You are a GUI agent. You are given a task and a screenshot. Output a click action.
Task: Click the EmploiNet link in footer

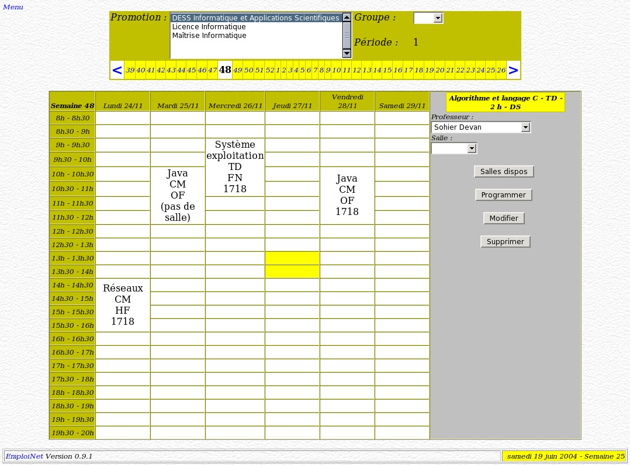click(x=24, y=456)
